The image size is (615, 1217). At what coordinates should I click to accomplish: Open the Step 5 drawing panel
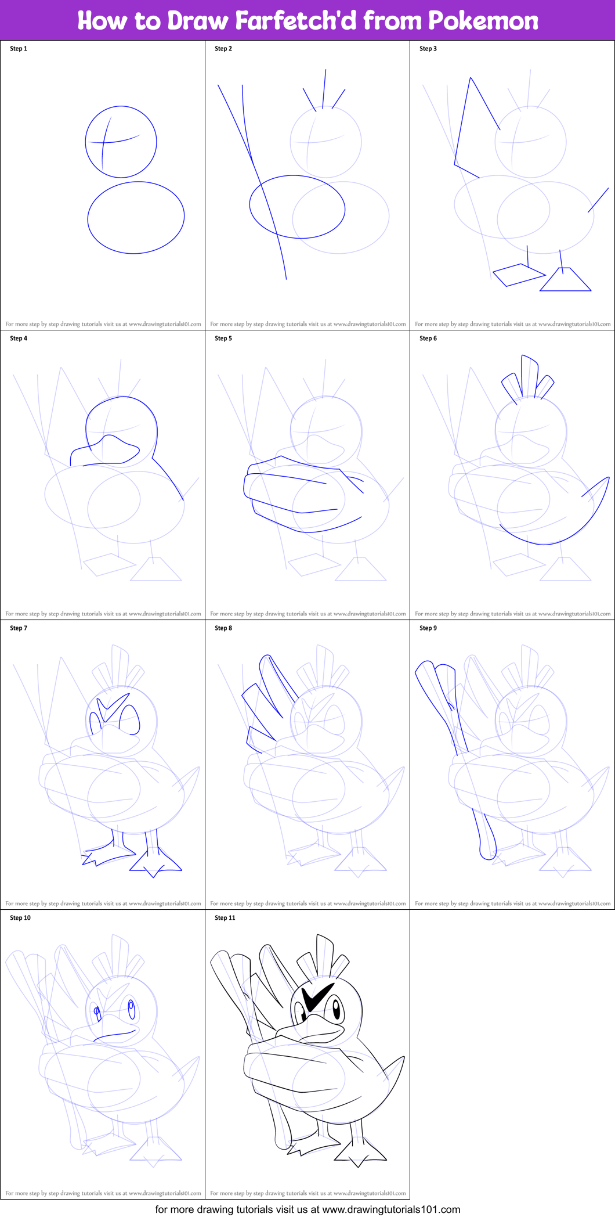[307, 475]
